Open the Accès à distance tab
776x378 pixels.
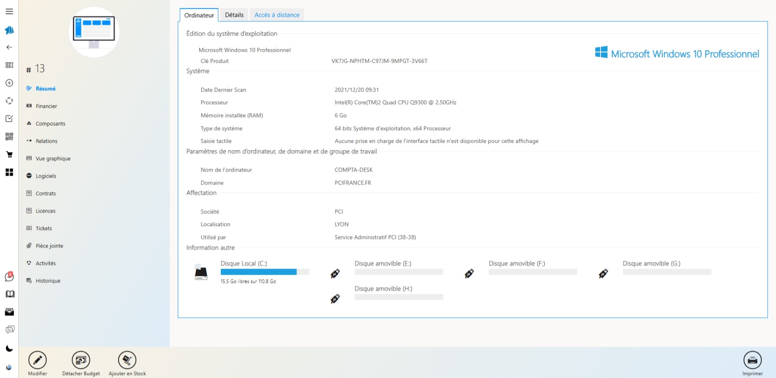coord(277,15)
